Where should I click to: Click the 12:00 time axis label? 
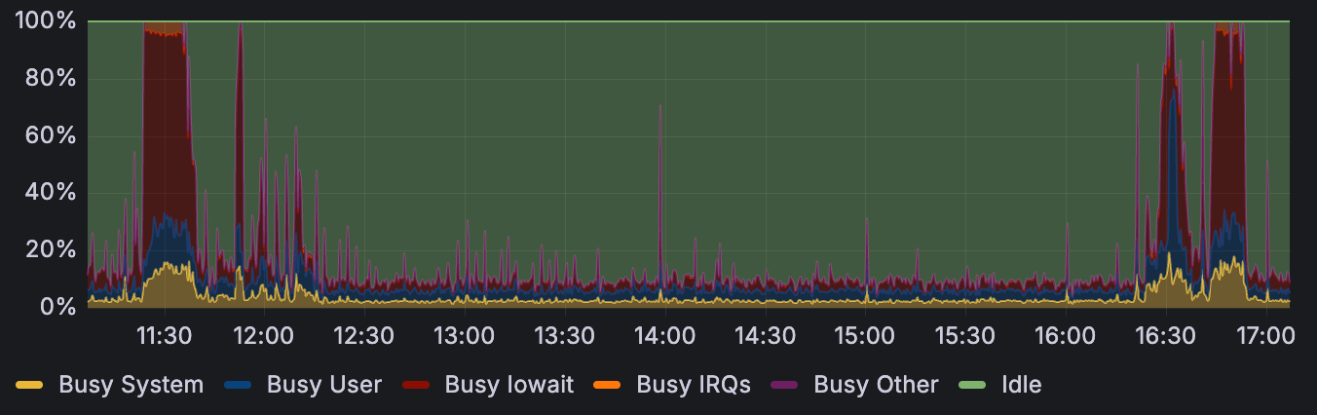point(263,335)
